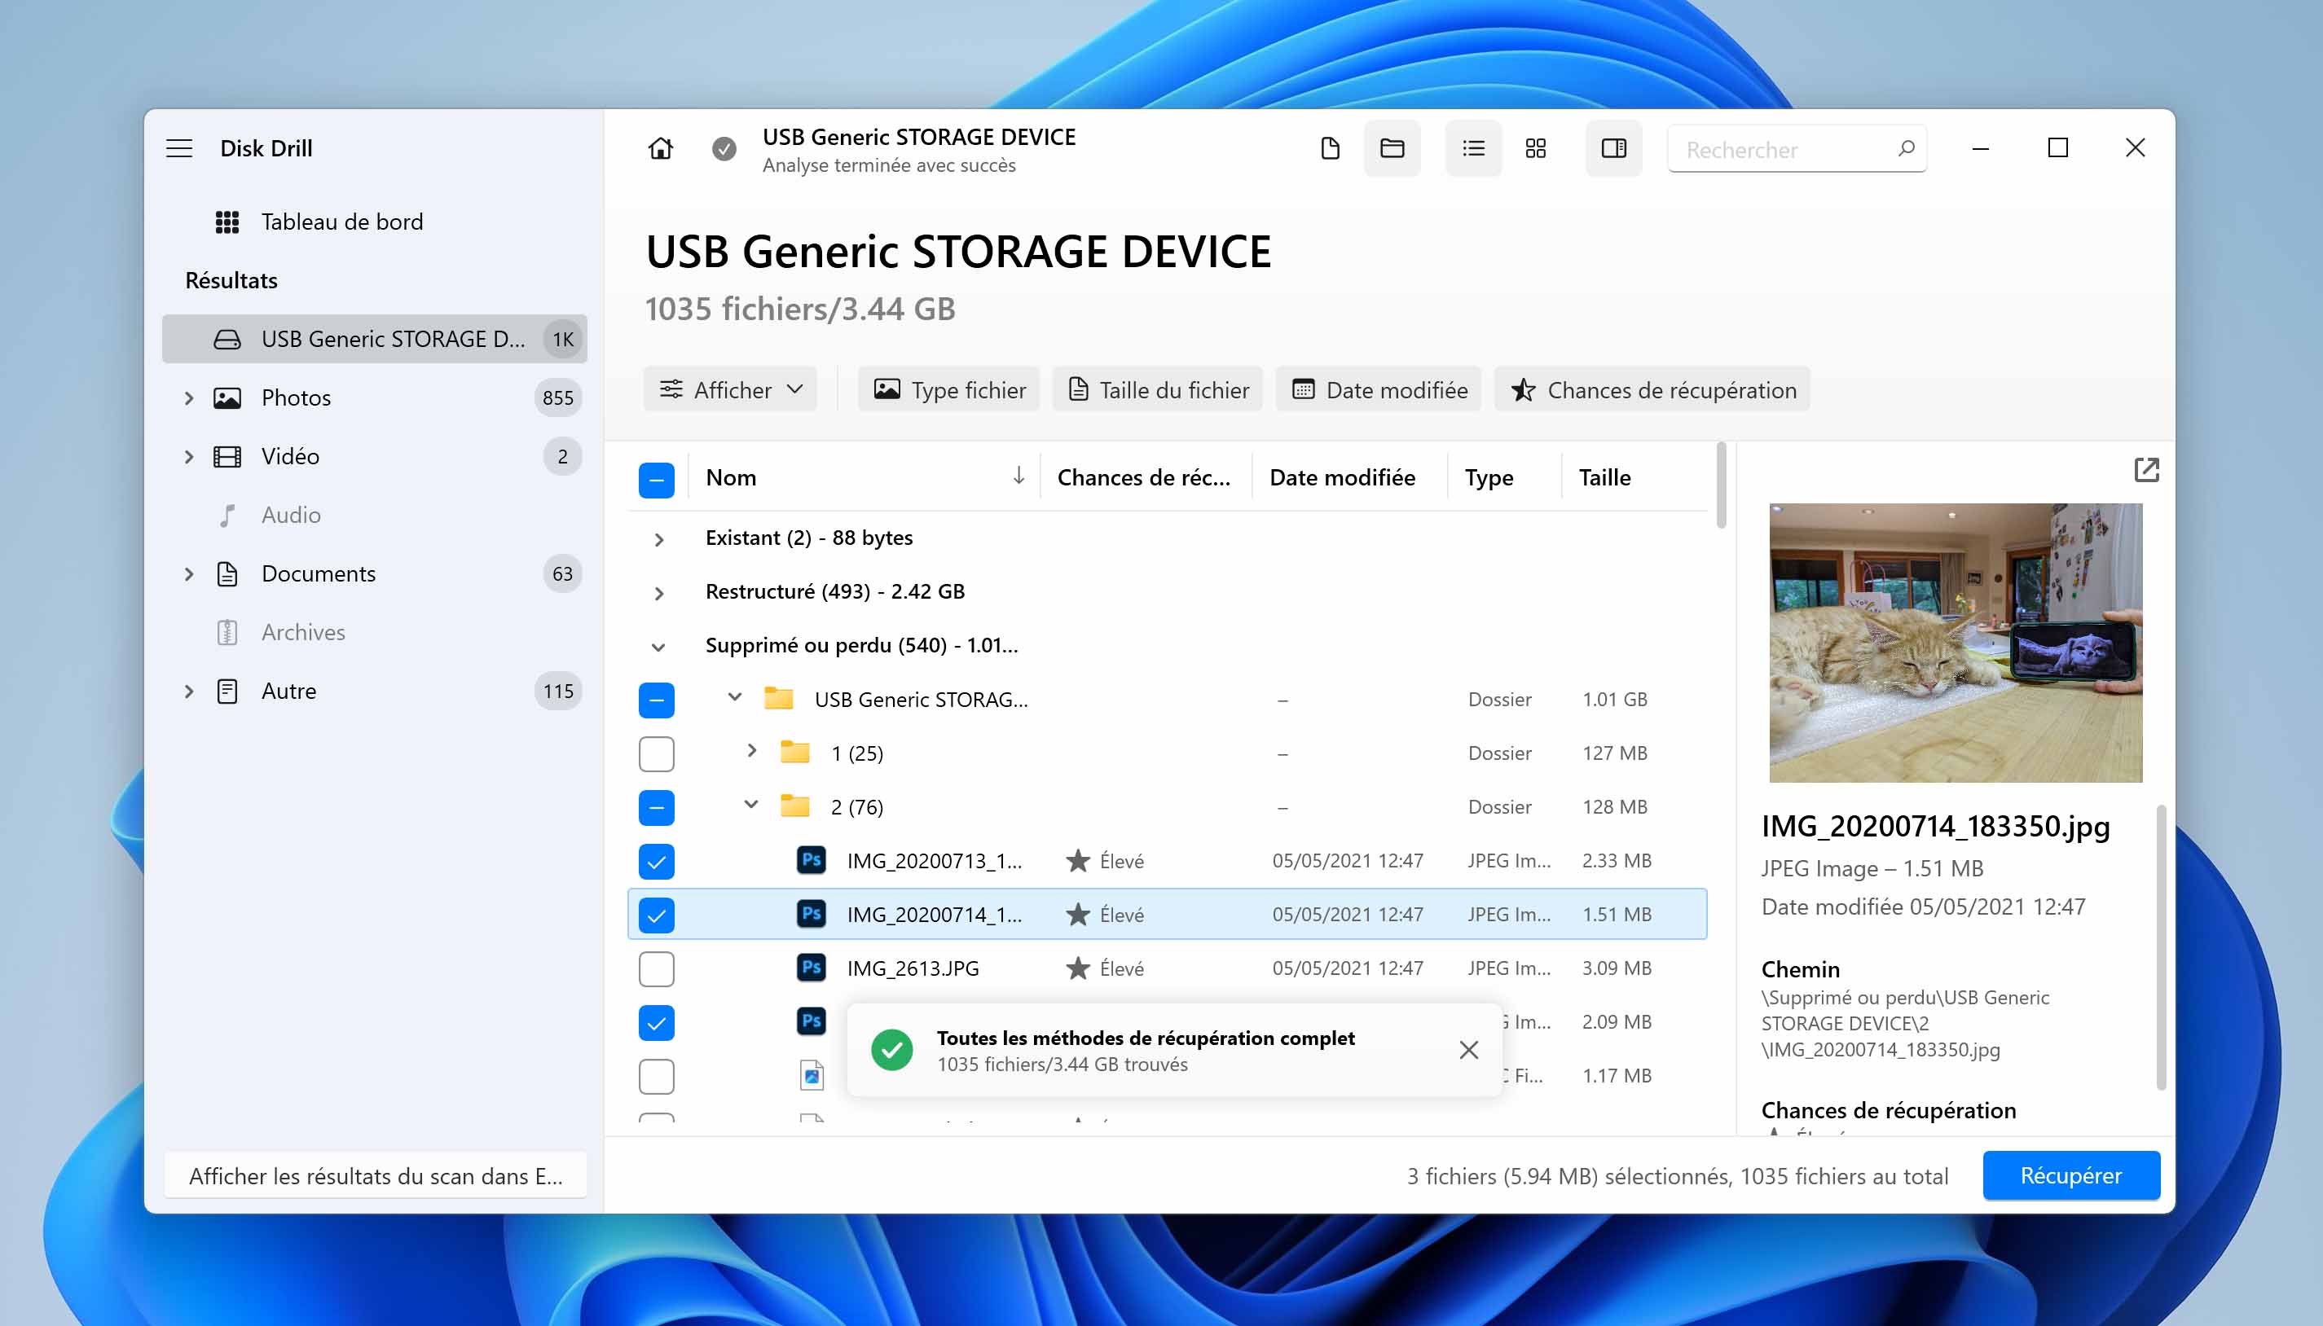Open the hamburger menu beside Disk Drill
Viewport: 2323px width, 1326px height.
[179, 148]
